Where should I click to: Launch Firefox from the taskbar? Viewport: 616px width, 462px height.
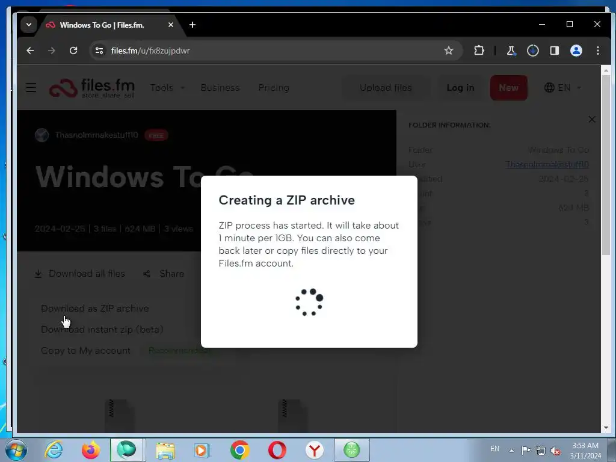click(x=91, y=450)
